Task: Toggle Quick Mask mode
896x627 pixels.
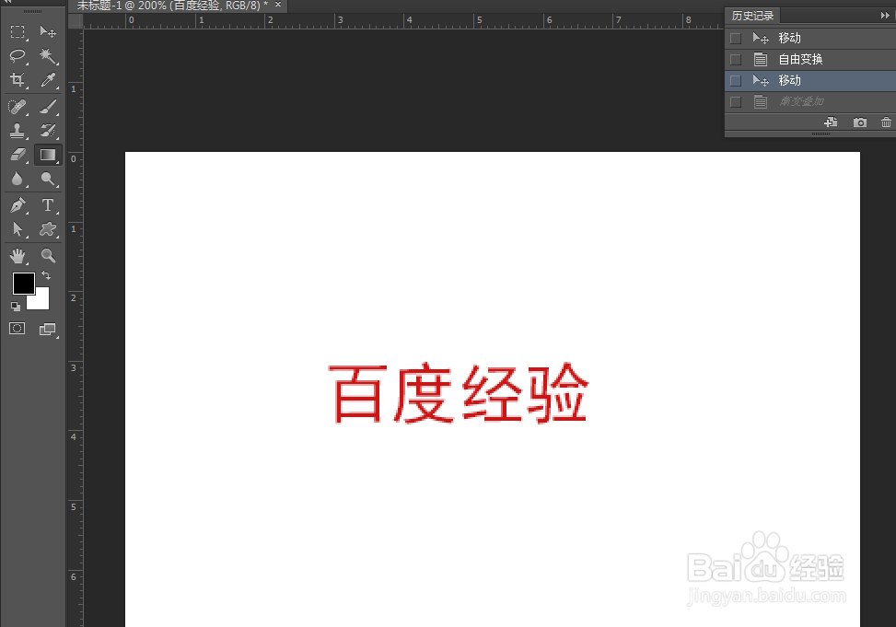Action: [x=17, y=328]
